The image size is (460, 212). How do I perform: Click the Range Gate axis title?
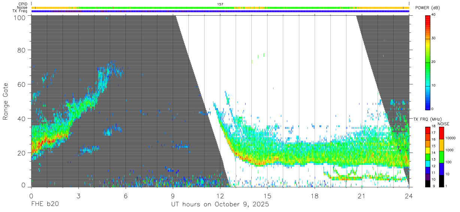point(6,101)
